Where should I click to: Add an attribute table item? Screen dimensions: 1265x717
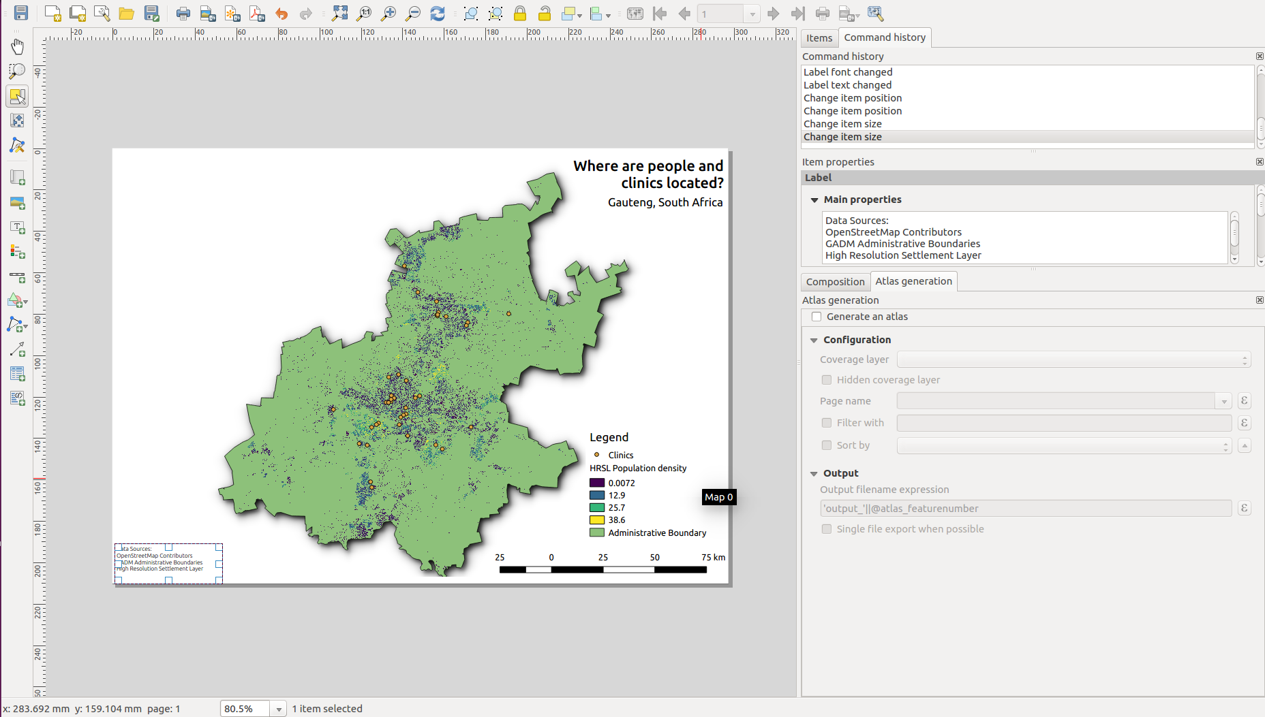coord(17,374)
